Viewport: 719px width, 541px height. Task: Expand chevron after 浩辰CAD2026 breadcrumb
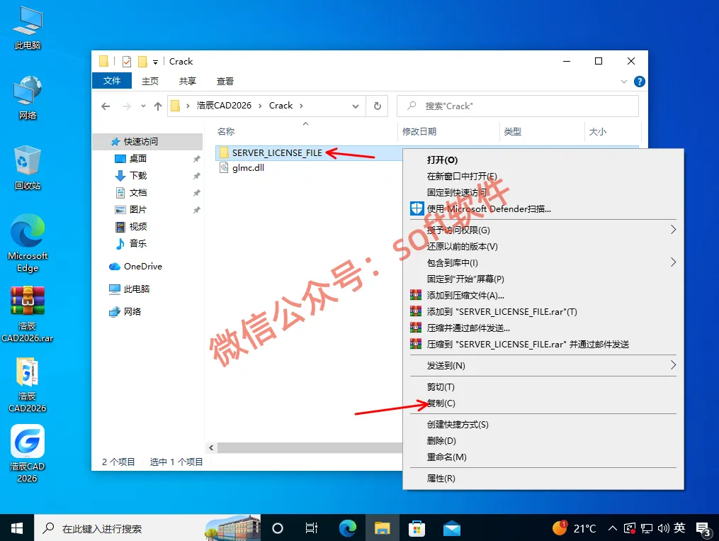pos(260,106)
